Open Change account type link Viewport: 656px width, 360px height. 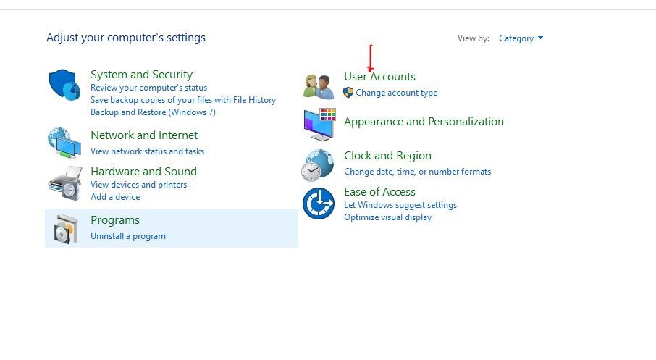(396, 93)
